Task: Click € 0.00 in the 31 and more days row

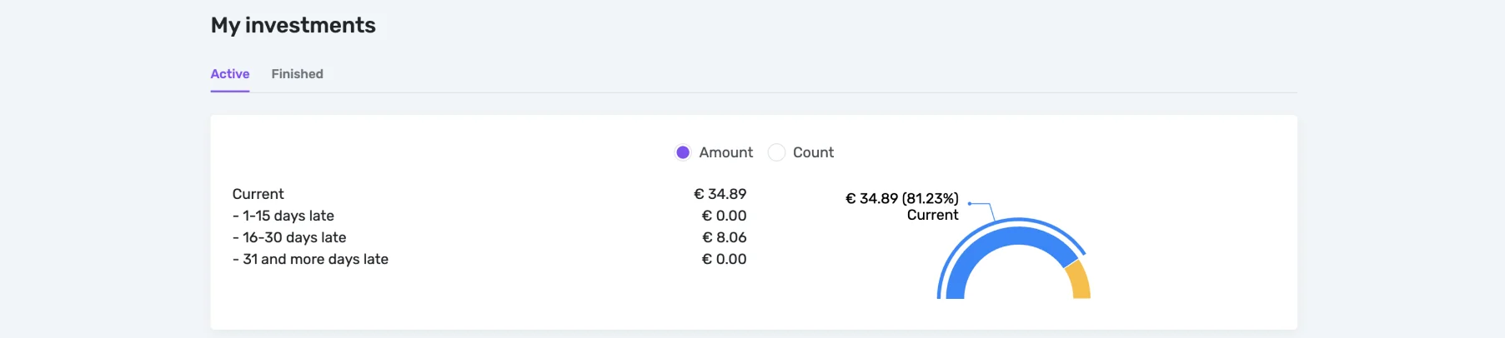Action: pyautogui.click(x=724, y=259)
